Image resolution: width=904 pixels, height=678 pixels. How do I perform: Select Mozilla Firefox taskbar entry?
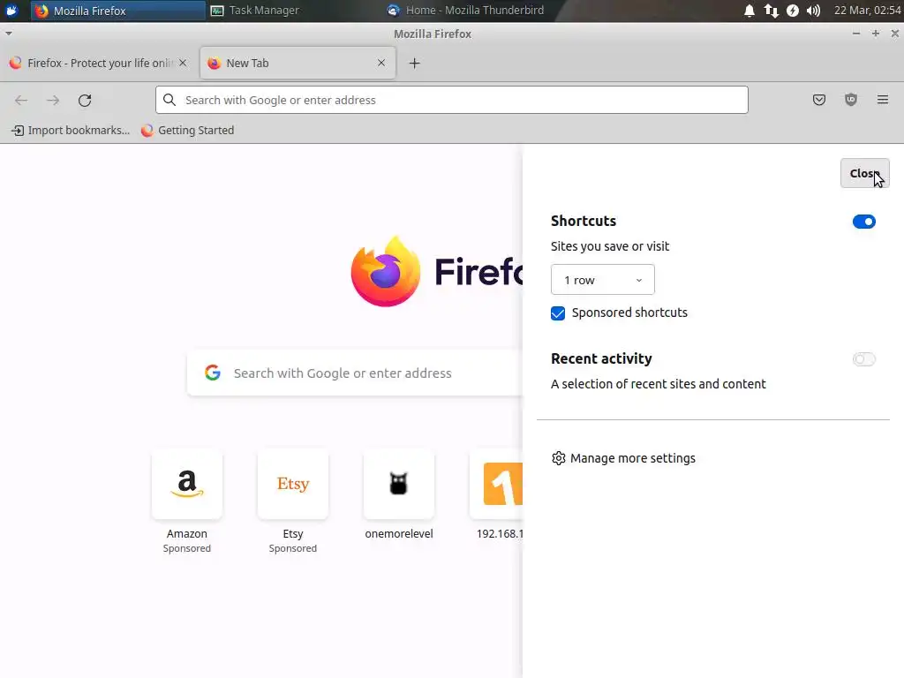(118, 11)
